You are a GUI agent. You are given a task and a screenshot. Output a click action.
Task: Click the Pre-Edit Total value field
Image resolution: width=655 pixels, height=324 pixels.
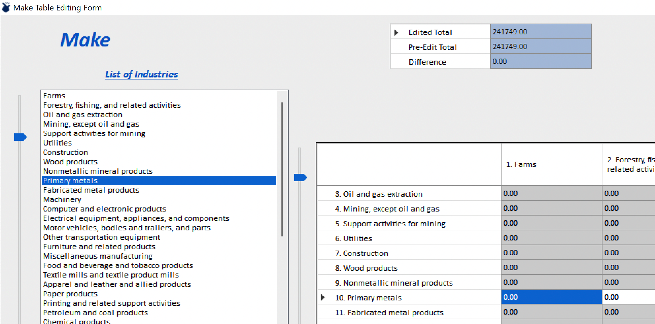coord(541,46)
